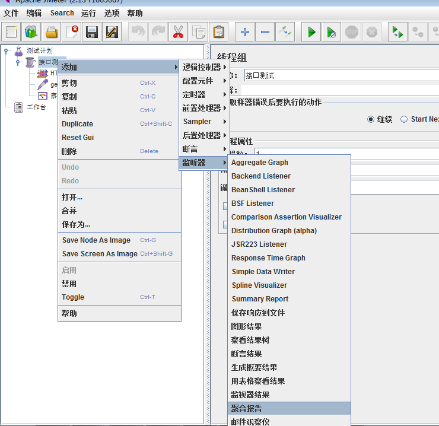Open the 选项 menu
439x426 pixels.
pos(112,13)
